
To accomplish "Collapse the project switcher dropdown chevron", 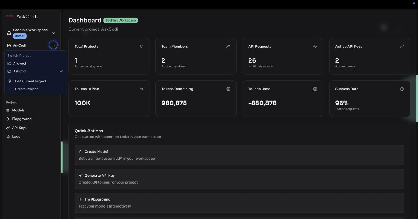I will [53, 45].
